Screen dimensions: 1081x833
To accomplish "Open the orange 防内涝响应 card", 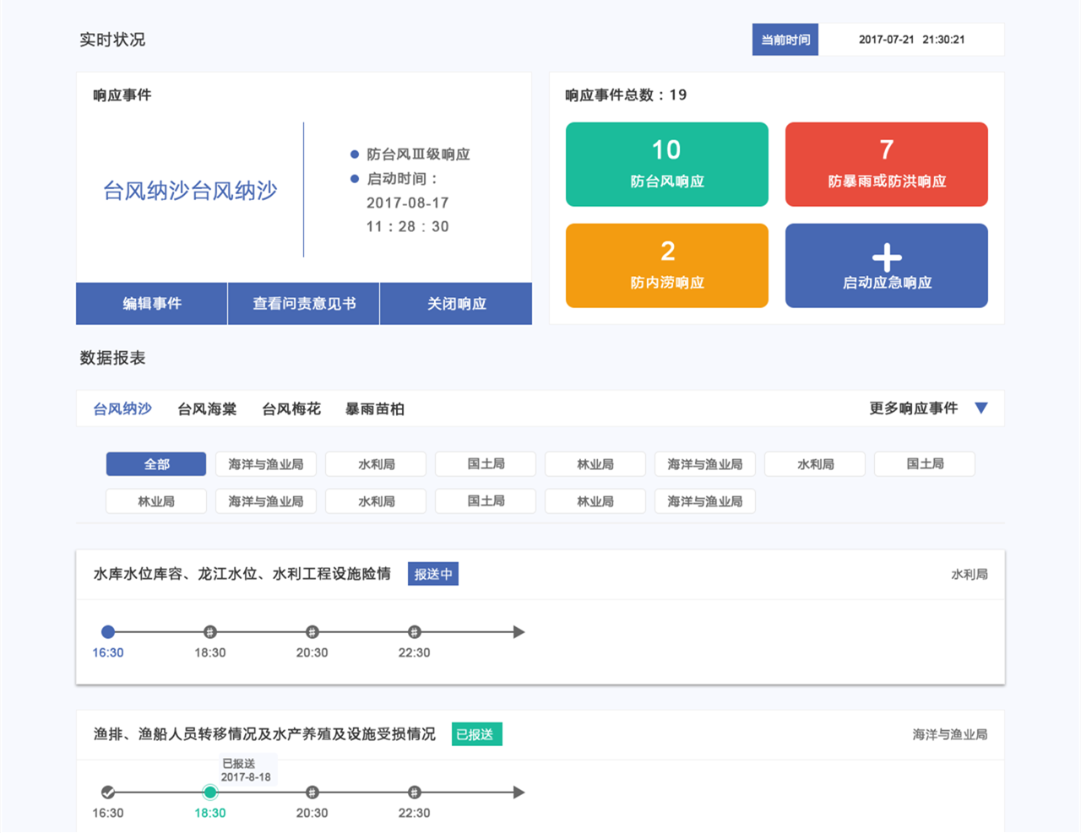I will [667, 266].
